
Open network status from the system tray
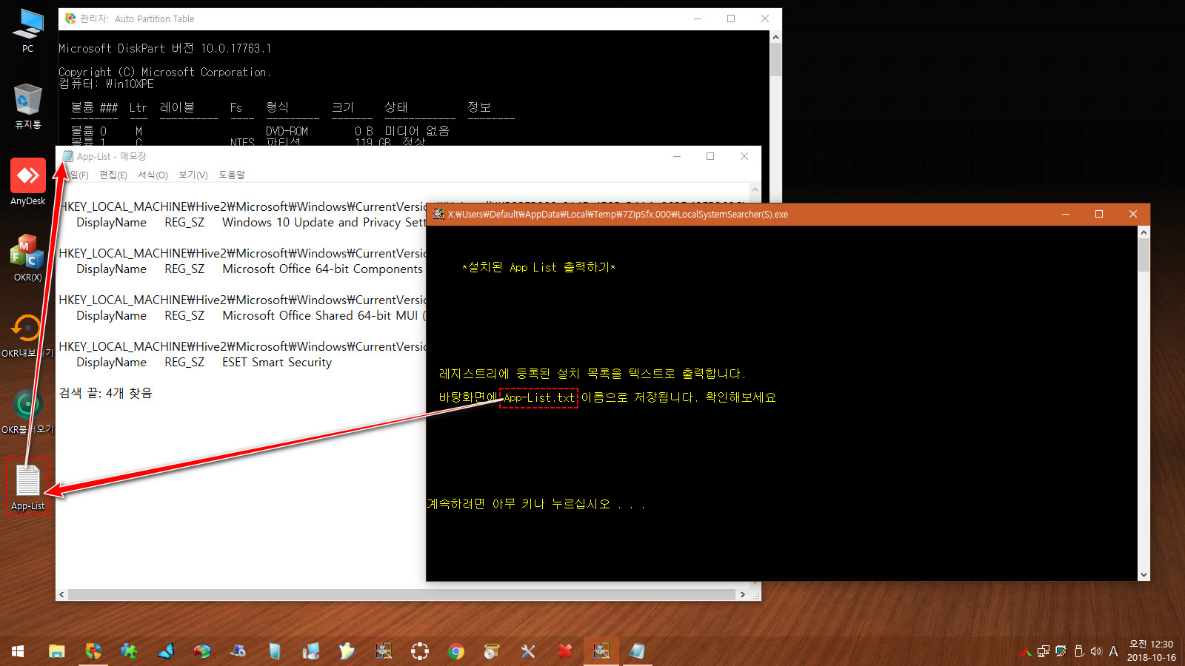pos(1044,651)
